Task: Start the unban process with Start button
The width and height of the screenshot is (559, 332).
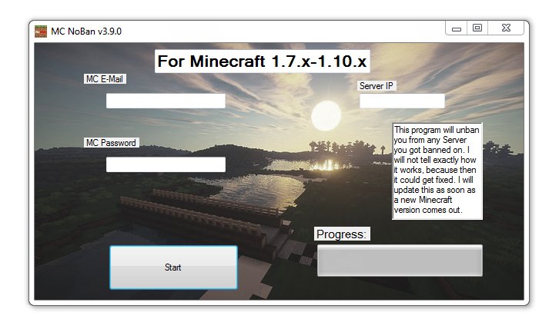Action: 173,267
